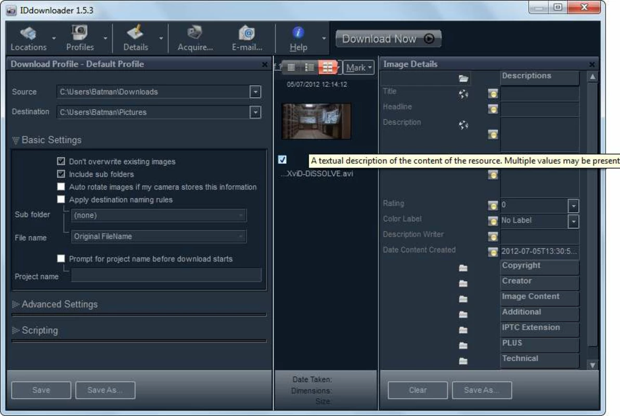Switch to details list view icon
This screenshot has height=416, width=620.
click(x=309, y=67)
